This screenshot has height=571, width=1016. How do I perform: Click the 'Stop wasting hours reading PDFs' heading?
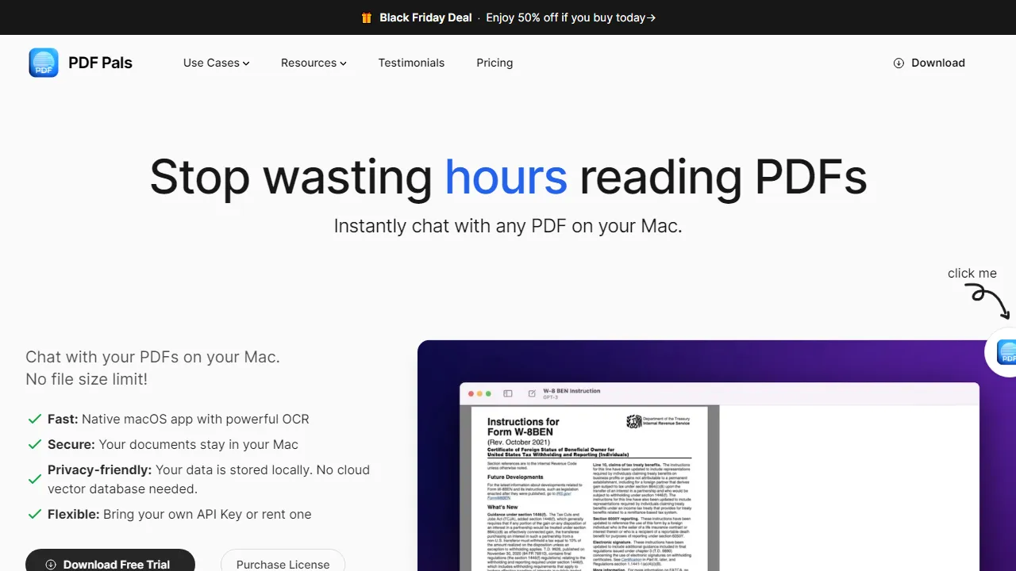(508, 176)
